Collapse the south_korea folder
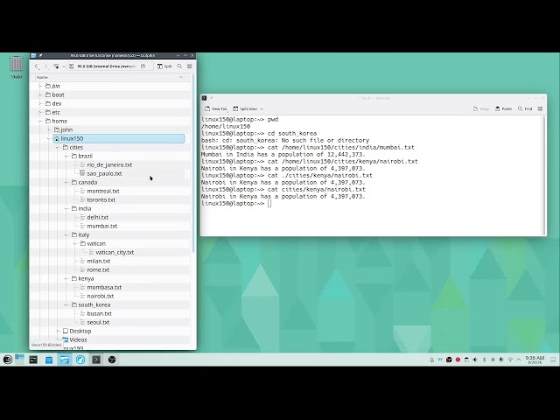The image size is (560, 420). tap(66, 305)
